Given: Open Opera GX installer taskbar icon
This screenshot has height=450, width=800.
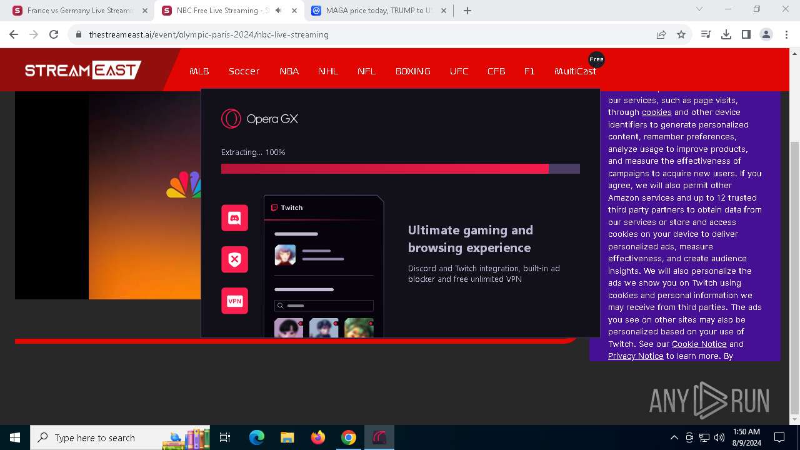Looking at the screenshot, I should click(379, 437).
